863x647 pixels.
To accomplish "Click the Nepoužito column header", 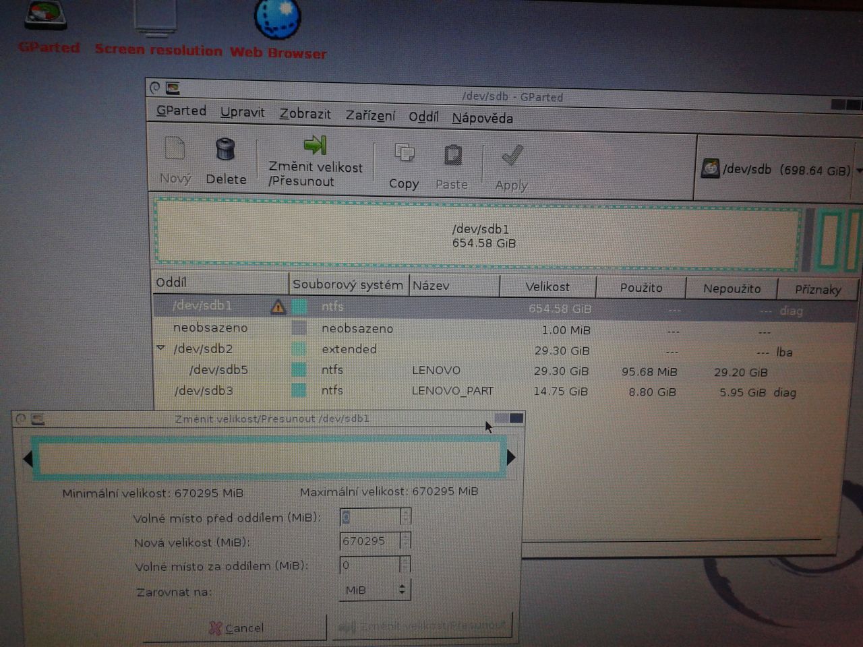I will [x=732, y=288].
